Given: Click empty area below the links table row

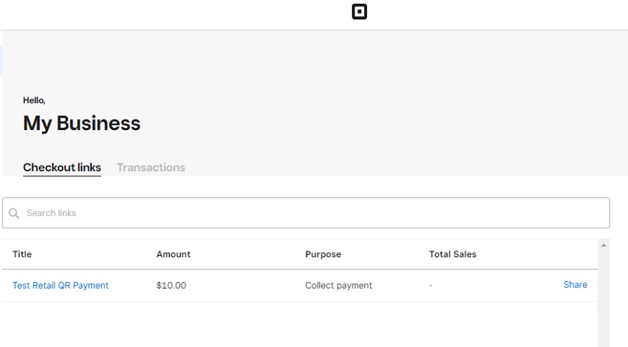Looking at the screenshot, I should (300, 325).
